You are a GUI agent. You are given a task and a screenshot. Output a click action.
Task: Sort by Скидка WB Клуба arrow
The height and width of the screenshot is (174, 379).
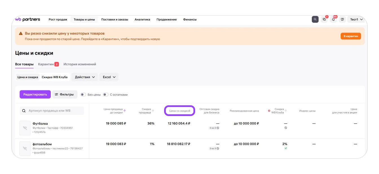286,111
